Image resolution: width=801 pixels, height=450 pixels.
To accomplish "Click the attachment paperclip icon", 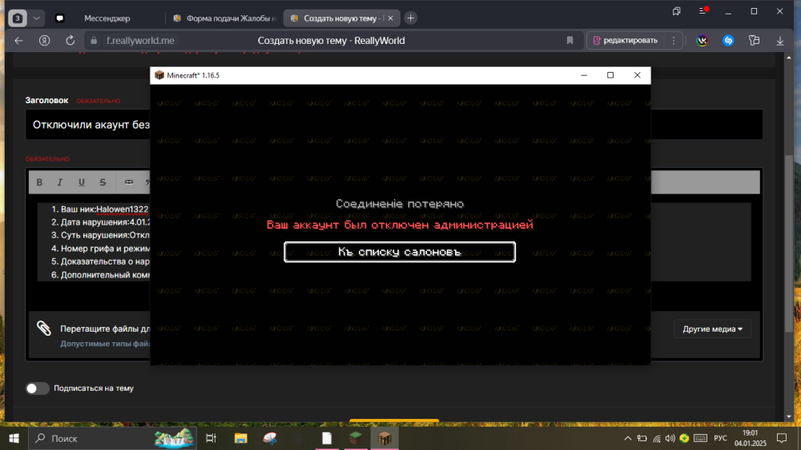I will pyautogui.click(x=44, y=329).
